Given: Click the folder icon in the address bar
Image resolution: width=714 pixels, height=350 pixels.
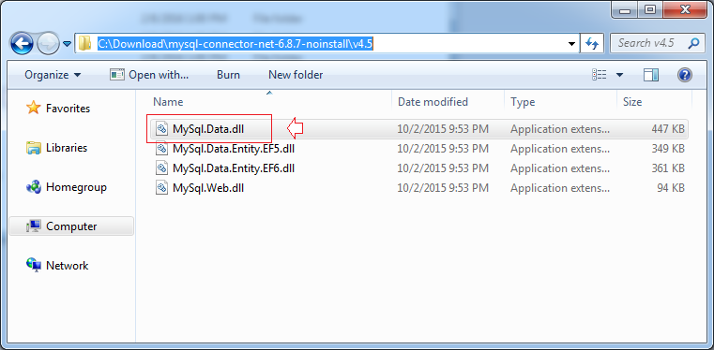Looking at the screenshot, I should coord(84,44).
